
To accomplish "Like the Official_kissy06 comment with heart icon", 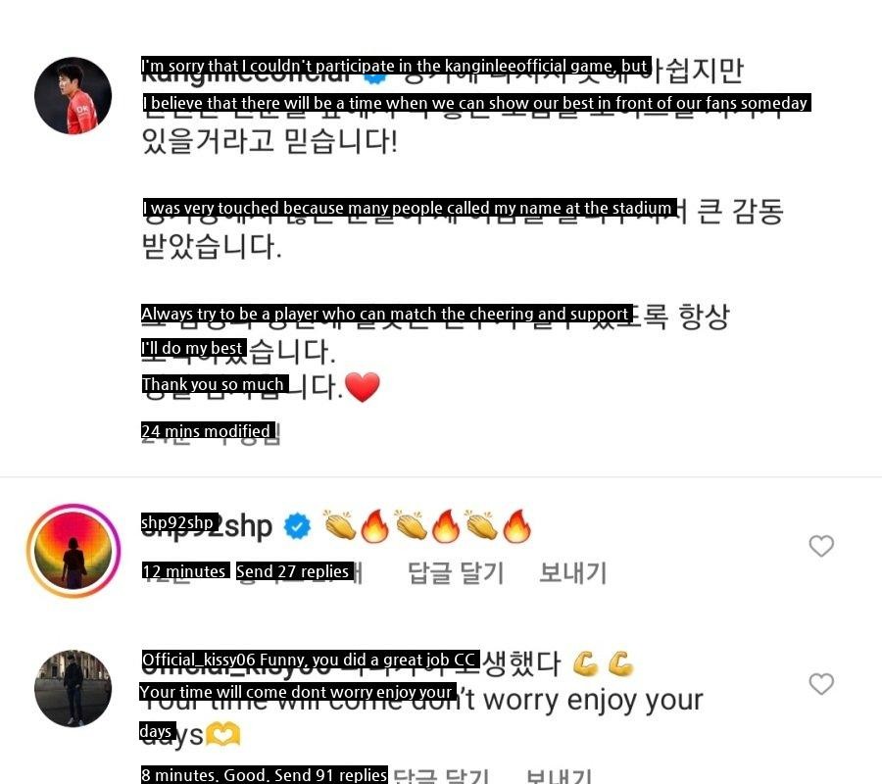I will pos(821,684).
